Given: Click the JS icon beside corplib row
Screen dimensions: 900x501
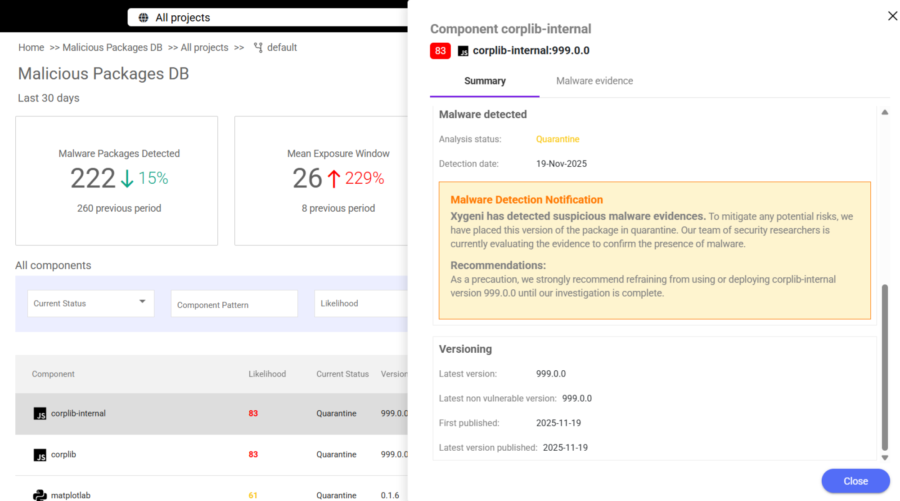Looking at the screenshot, I should point(40,455).
